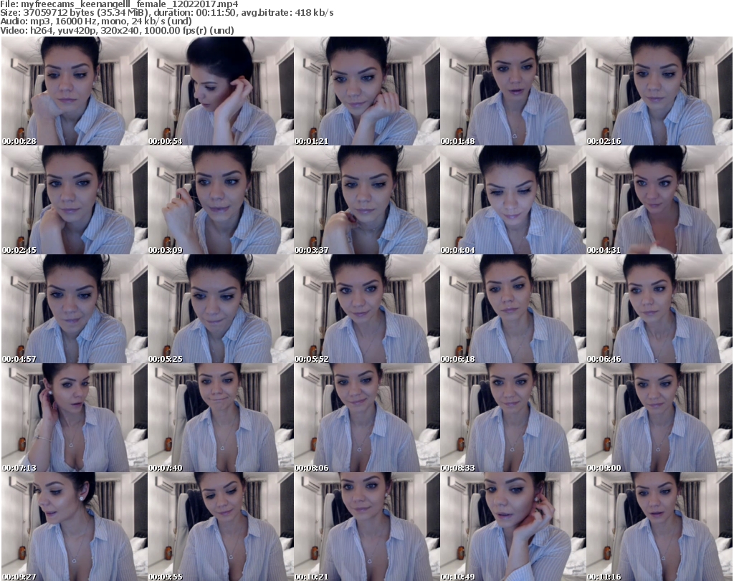Screen dimensions: 734x581
Task: Select the thumbnail stamped 00:03:37
Action: coord(366,200)
